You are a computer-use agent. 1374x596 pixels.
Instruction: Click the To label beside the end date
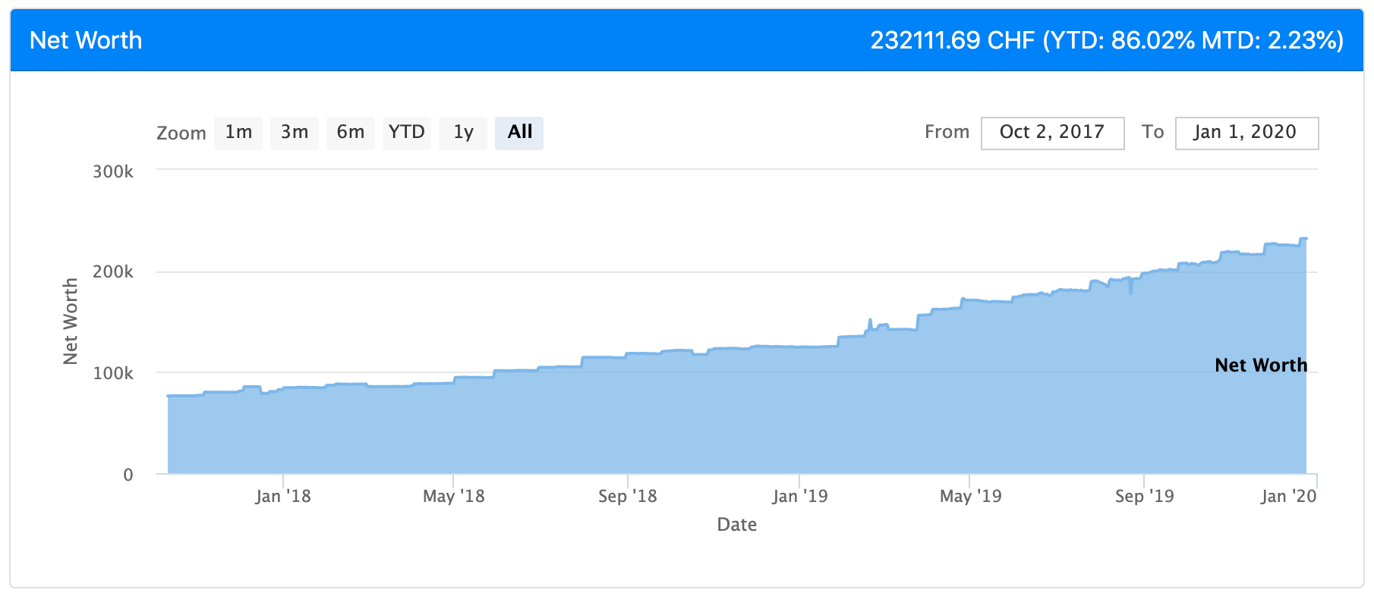[1152, 132]
